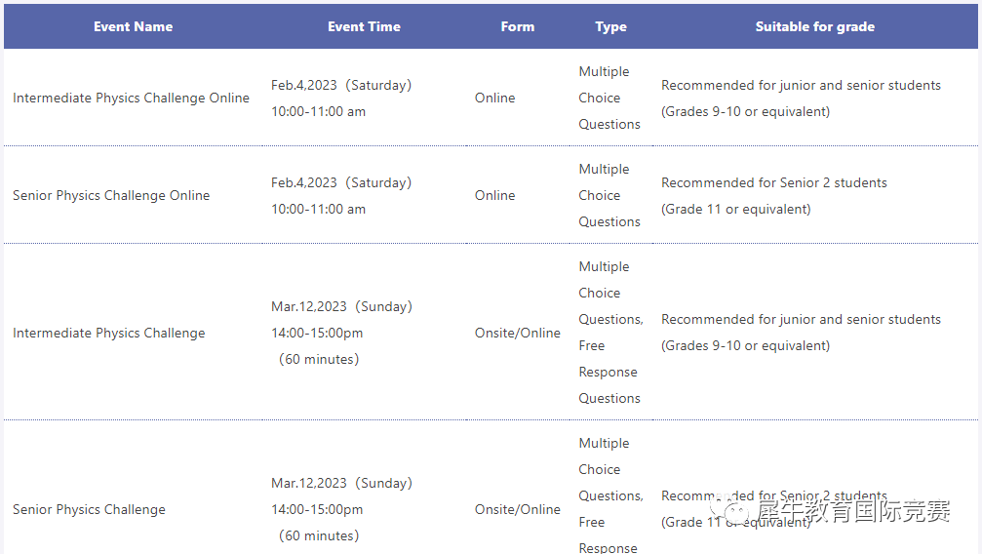Click the first Feb.4,2023 (Saturday) date
Screen dimensions: 982x554
click(341, 85)
